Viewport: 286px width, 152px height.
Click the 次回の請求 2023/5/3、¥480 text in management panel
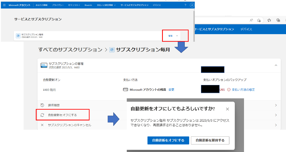tap(64, 68)
